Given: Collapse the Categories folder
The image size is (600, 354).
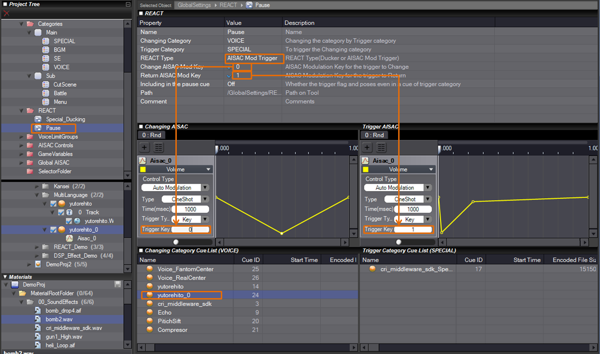Looking at the screenshot, I should (21, 24).
